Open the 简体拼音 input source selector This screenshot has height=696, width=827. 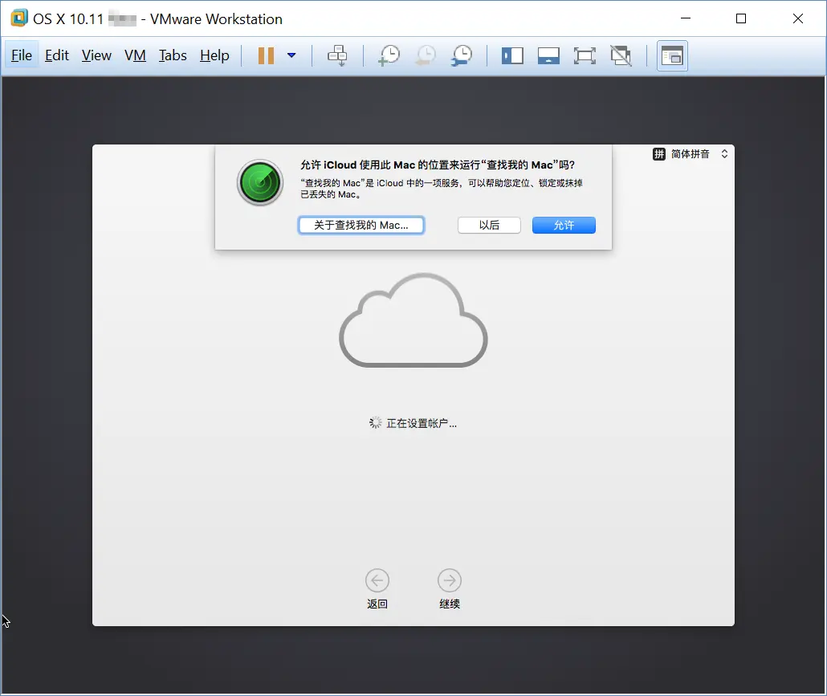click(692, 153)
